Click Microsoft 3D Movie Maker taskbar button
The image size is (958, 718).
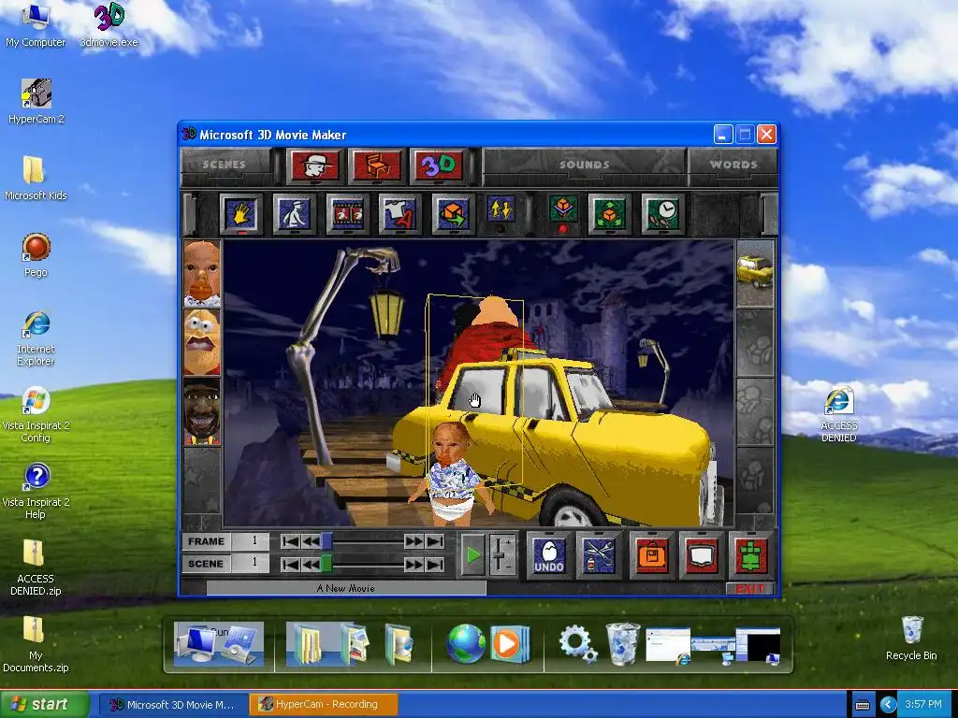[x=173, y=705]
